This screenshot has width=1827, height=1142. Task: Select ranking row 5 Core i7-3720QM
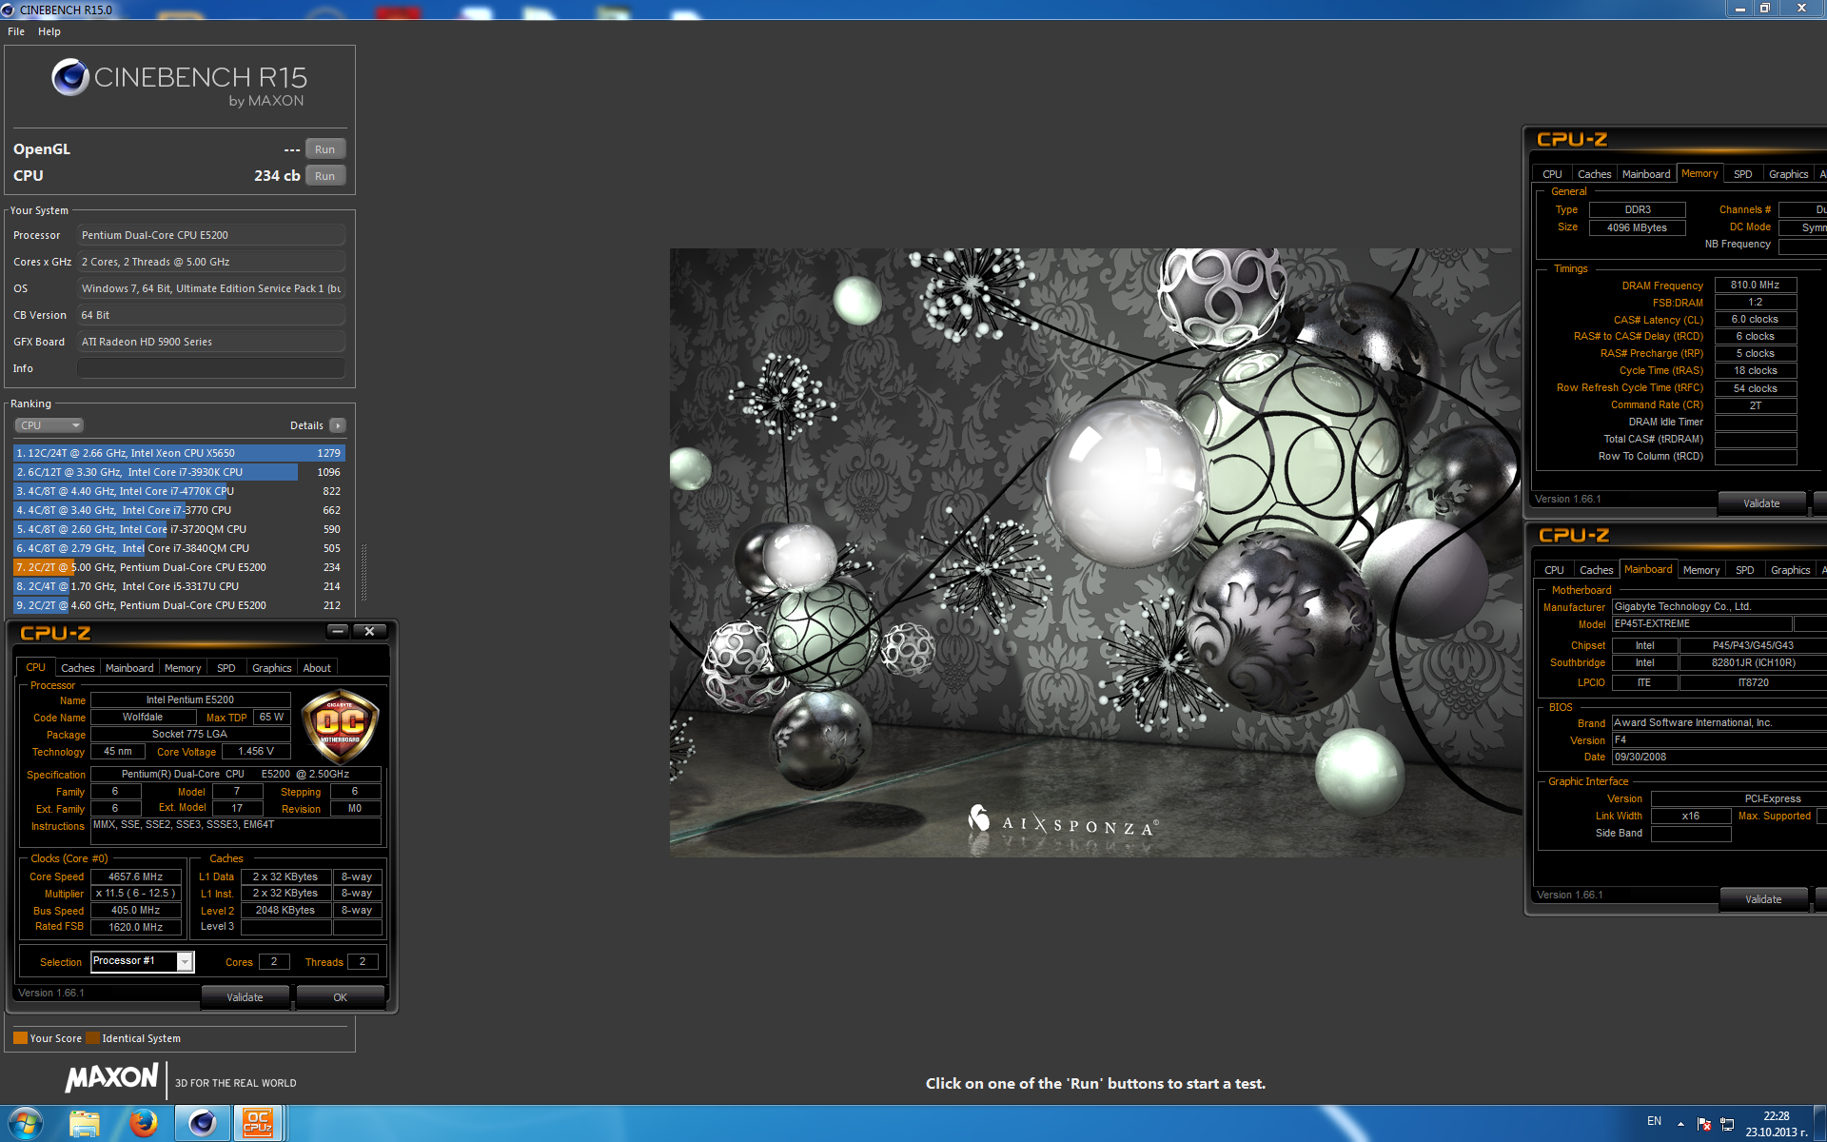click(x=179, y=529)
